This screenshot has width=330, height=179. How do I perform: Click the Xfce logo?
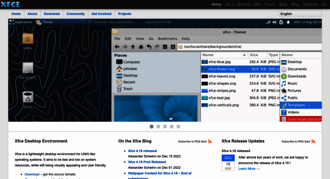[x=10, y=4]
